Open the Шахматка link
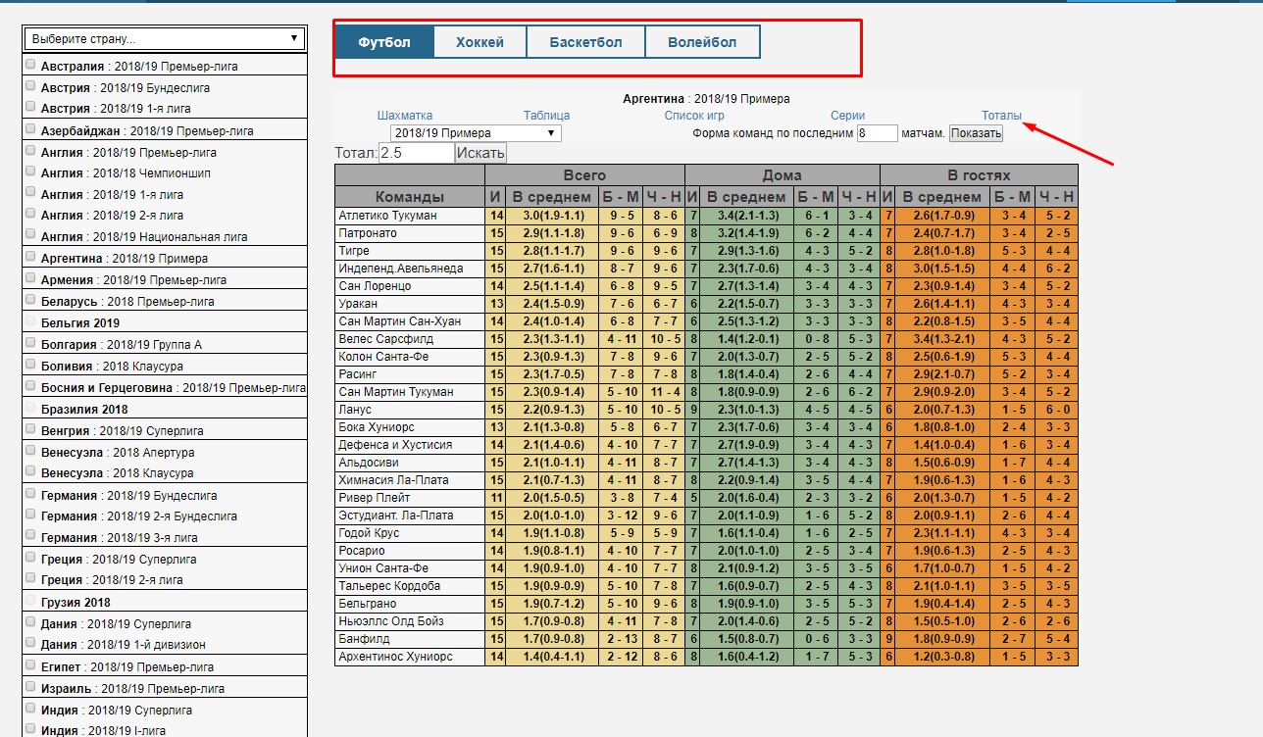The width and height of the screenshot is (1263, 737). coord(404,116)
